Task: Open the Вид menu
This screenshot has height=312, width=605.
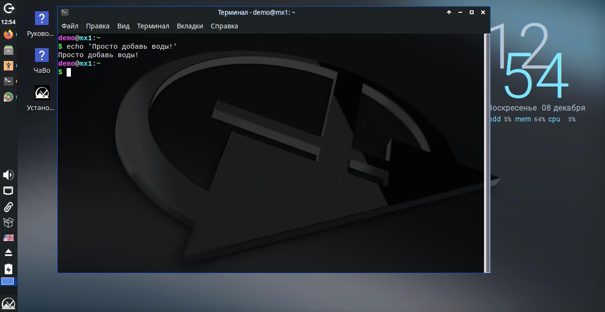Action: 123,26
